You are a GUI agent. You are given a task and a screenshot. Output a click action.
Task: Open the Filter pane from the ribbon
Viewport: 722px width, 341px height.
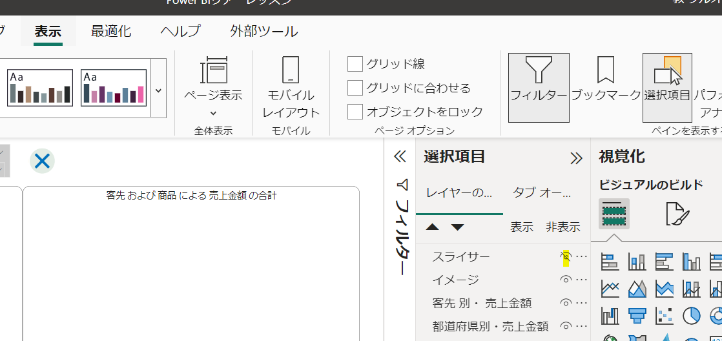pyautogui.click(x=538, y=87)
